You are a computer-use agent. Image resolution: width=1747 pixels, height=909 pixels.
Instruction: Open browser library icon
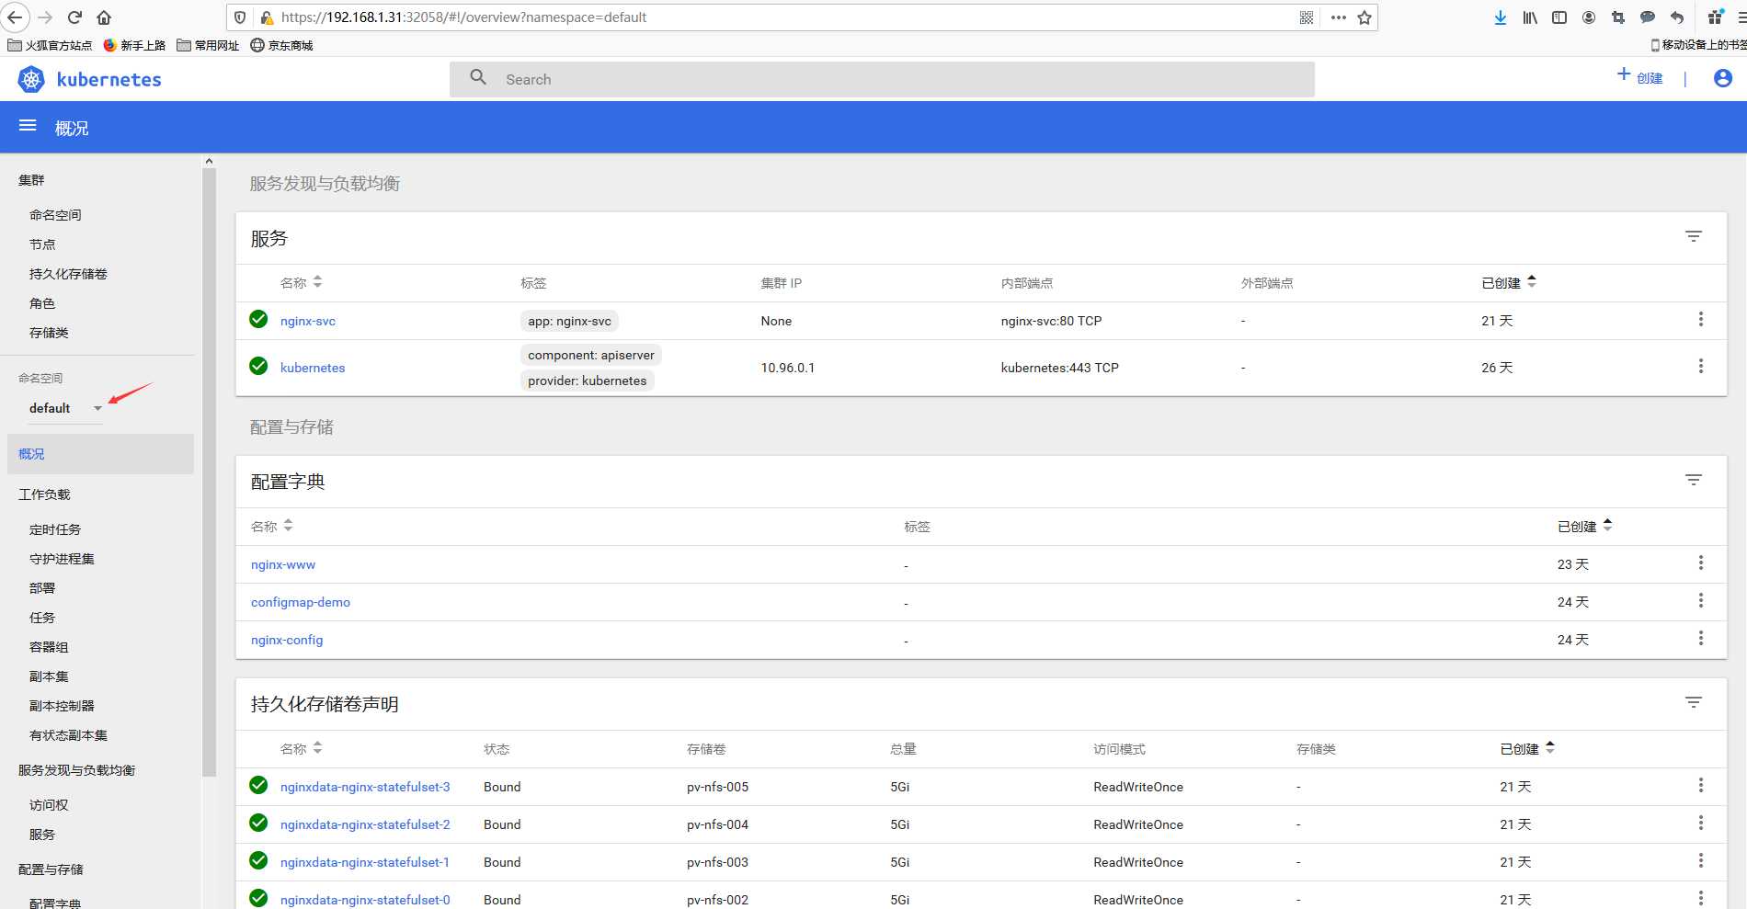tap(1530, 17)
